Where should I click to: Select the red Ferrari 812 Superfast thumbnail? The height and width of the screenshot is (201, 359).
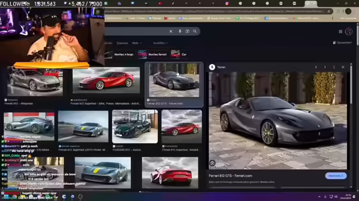pyautogui.click(x=106, y=80)
